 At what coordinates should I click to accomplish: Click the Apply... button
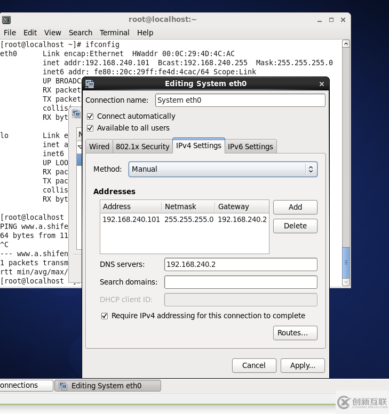tap(303, 365)
